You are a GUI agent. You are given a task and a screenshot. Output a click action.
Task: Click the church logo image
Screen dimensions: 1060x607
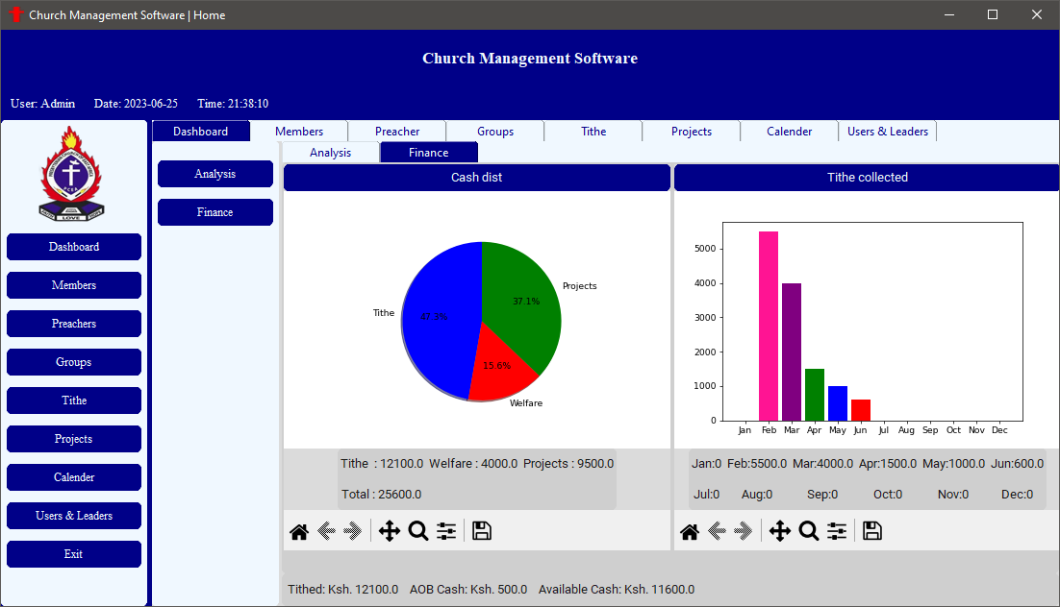point(72,175)
